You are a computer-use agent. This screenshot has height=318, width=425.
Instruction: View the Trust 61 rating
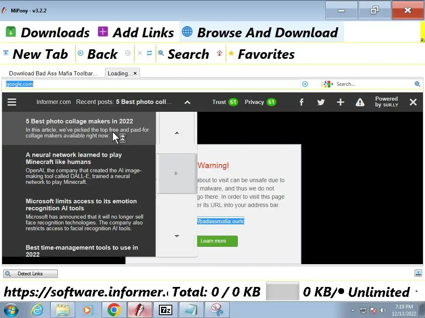coord(225,102)
